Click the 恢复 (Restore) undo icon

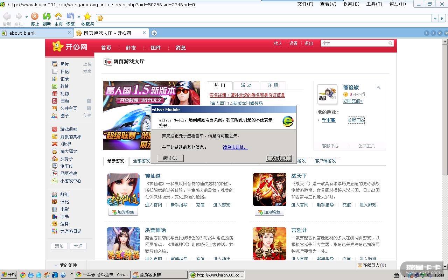pyautogui.click(x=70, y=16)
